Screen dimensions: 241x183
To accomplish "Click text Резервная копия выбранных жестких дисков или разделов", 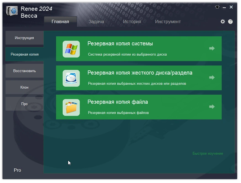I will pyautogui.click(x=137, y=84).
